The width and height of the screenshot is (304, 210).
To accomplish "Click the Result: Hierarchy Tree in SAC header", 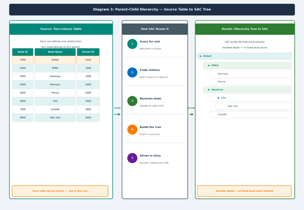I will point(245,29).
